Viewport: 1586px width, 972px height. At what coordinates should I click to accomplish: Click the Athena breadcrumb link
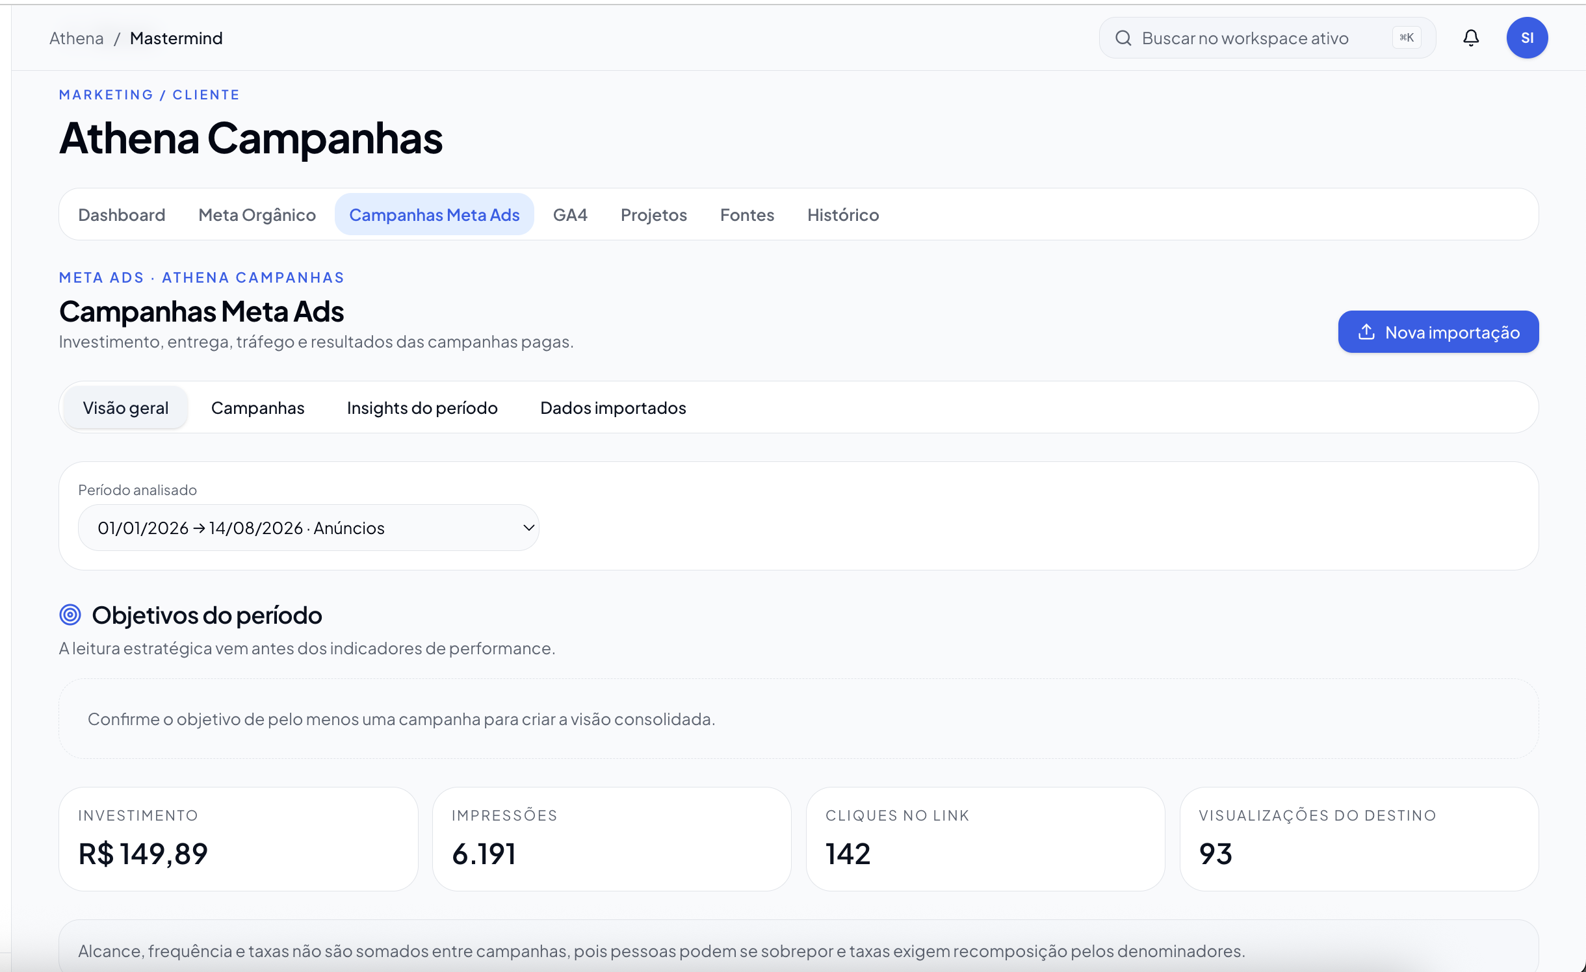click(x=77, y=38)
